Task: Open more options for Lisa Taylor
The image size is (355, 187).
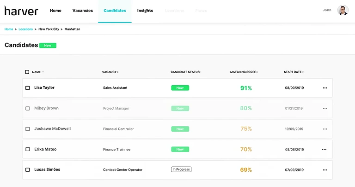Action: tap(325, 88)
